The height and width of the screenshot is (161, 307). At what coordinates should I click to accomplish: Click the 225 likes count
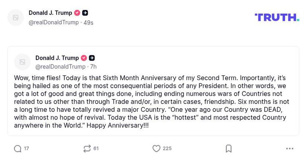point(167,149)
